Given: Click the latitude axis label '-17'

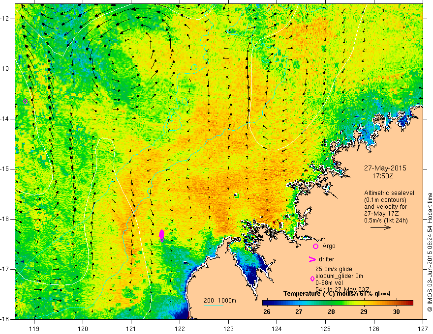Looking at the screenshot, I should (x=5, y=269).
